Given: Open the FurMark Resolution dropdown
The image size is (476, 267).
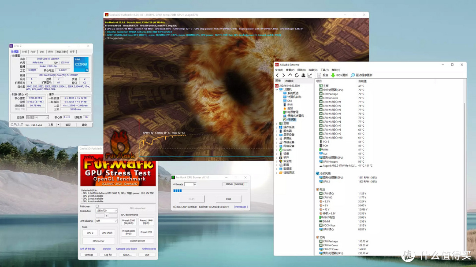Looking at the screenshot, I should click(106, 211).
